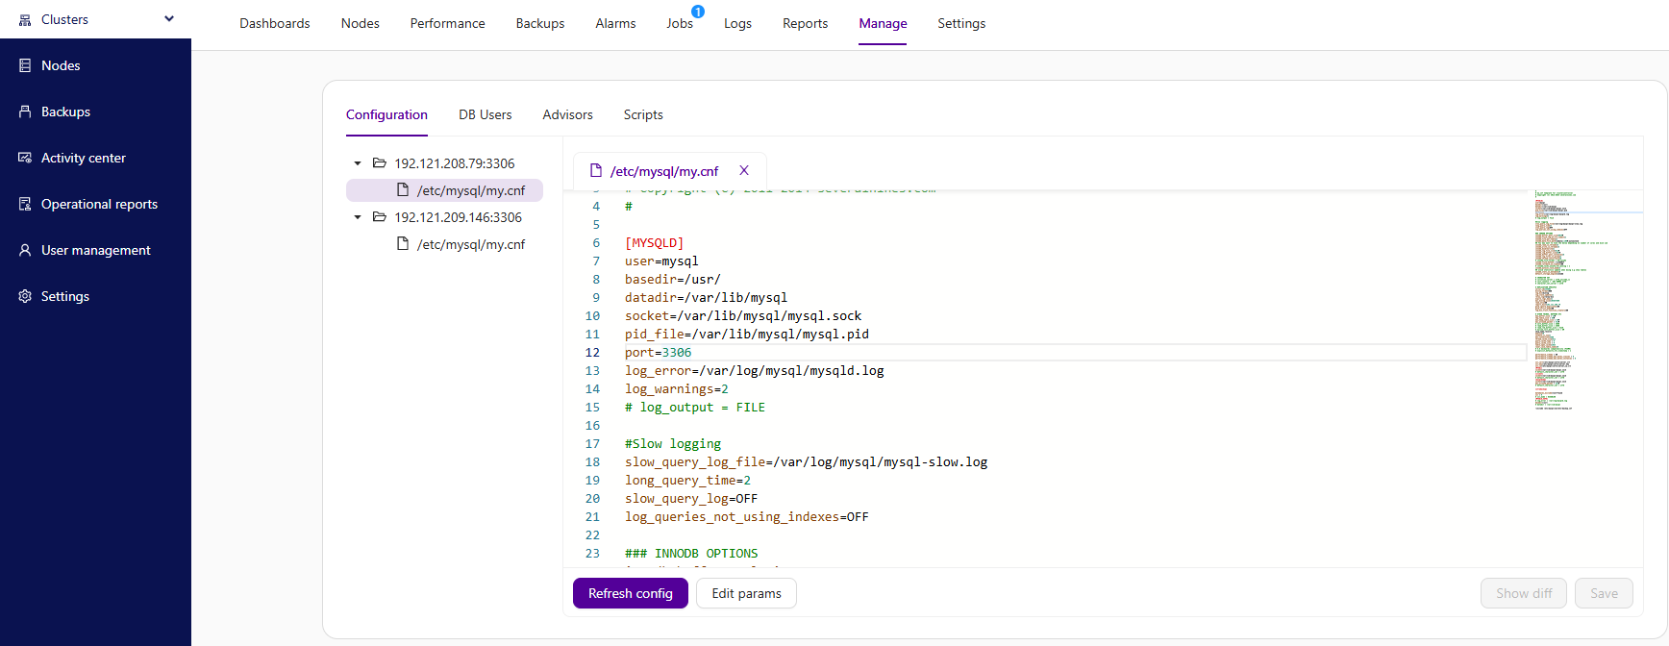Go to Performance in top navigation
The width and height of the screenshot is (1669, 646).
coord(447,23)
